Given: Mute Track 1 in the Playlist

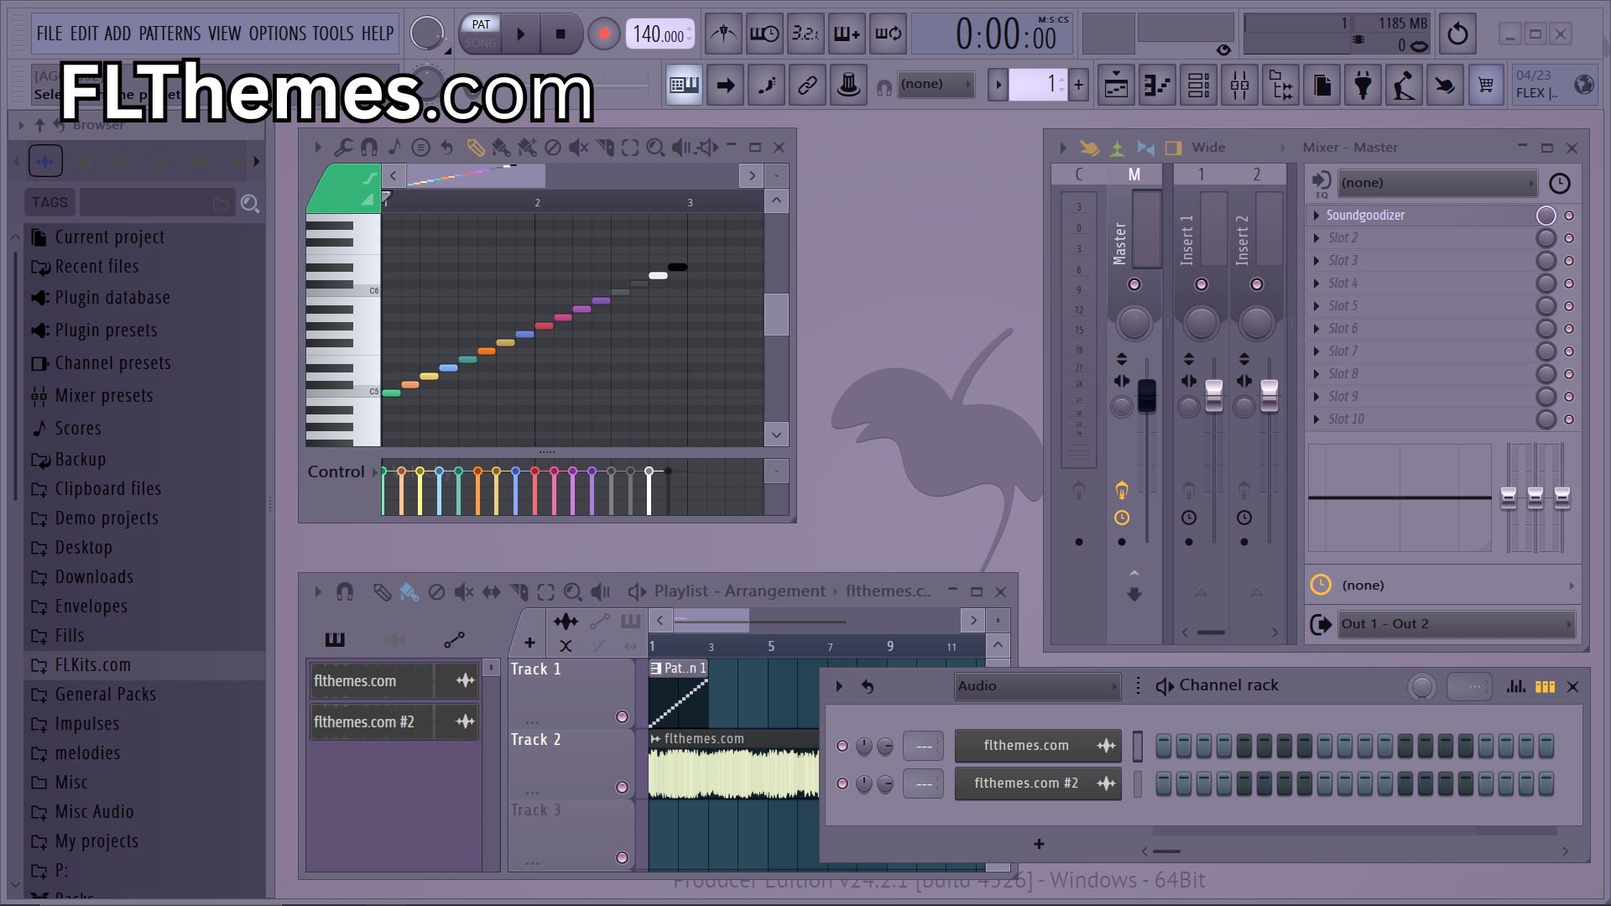Looking at the screenshot, I should pos(622,716).
